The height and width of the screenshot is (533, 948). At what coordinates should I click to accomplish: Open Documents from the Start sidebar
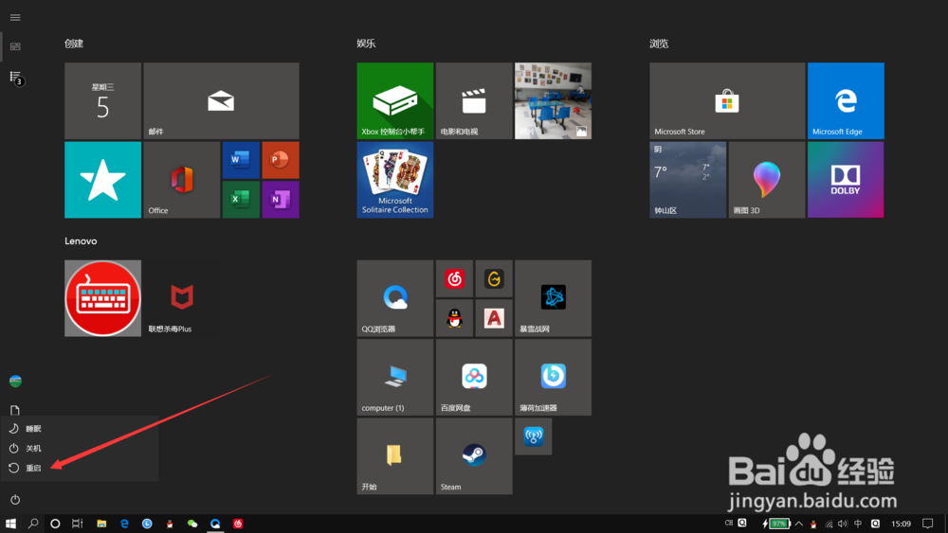15,411
